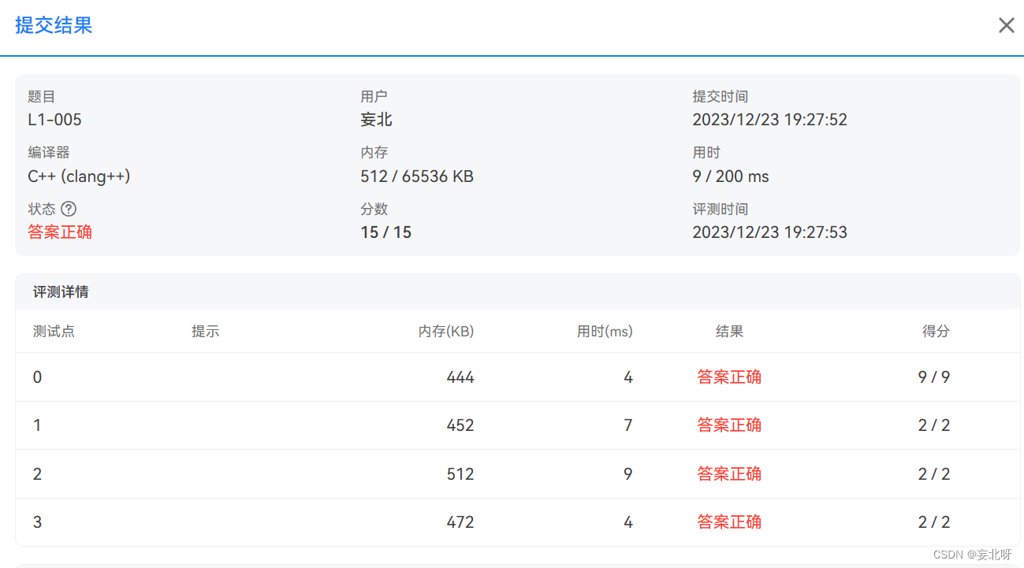The image size is (1024, 568).
Task: Click 答案正确 result for test point 3
Action: tap(729, 522)
